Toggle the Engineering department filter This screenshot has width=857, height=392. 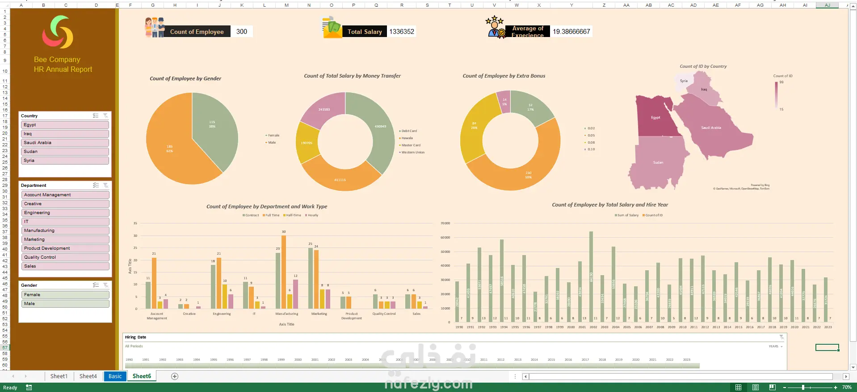click(65, 213)
